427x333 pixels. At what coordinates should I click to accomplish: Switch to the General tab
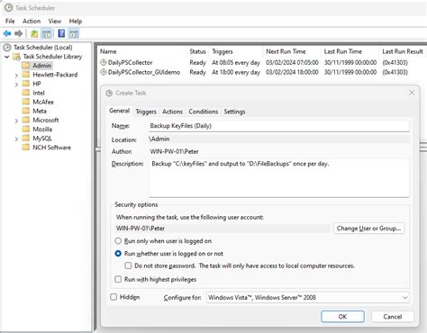(119, 111)
